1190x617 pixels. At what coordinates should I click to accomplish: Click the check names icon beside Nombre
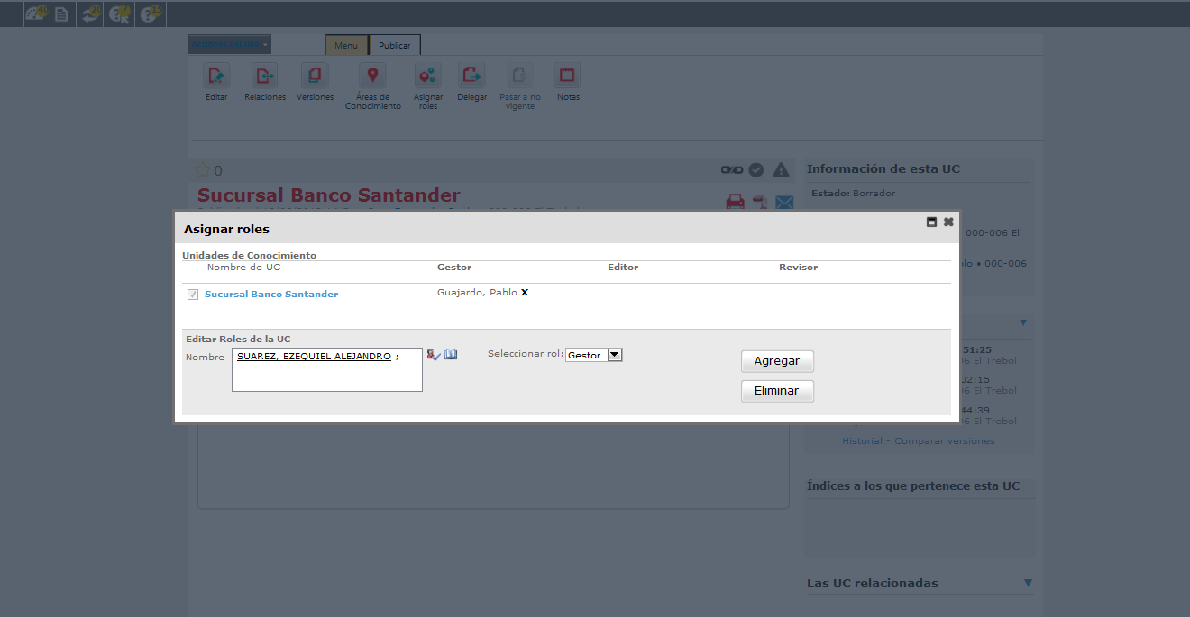[434, 355]
